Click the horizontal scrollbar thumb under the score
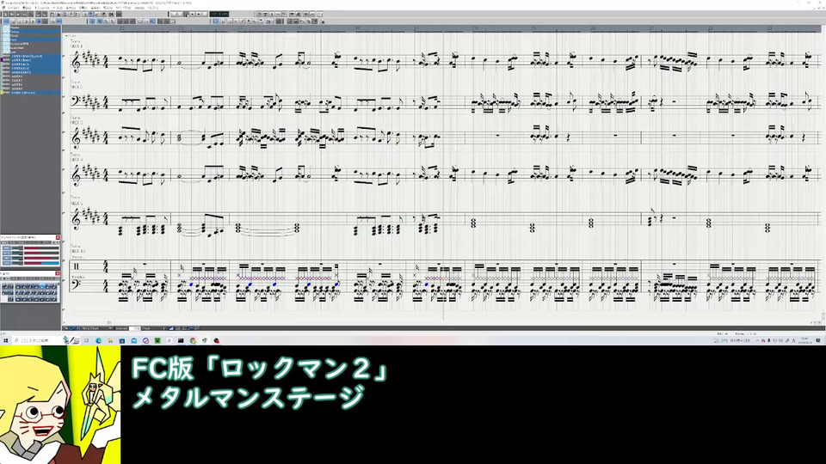 click(x=109, y=322)
